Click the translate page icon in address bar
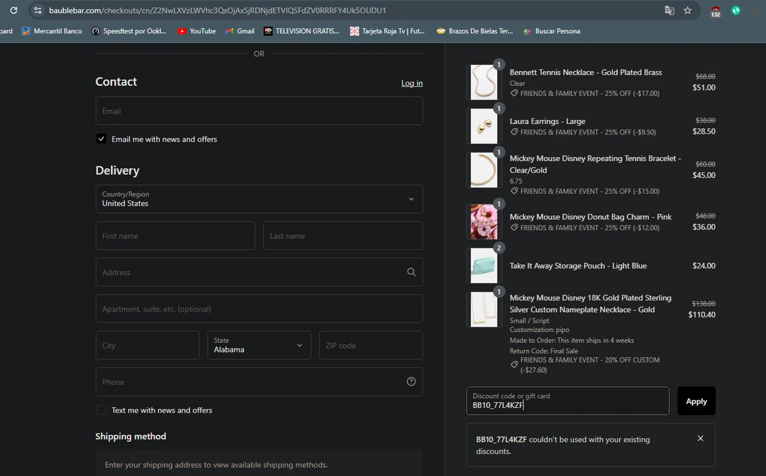 point(669,10)
